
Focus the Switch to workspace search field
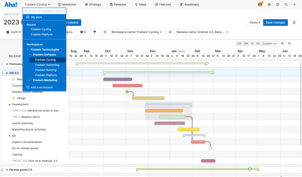pos(44,11)
